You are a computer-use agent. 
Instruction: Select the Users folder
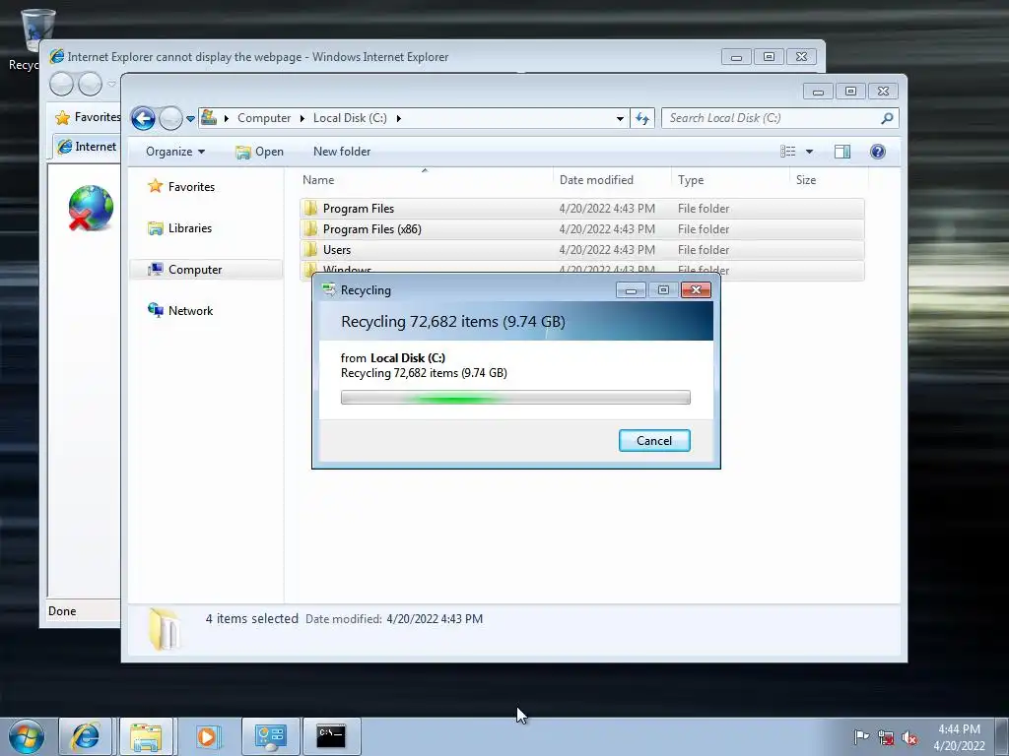pyautogui.click(x=581, y=249)
